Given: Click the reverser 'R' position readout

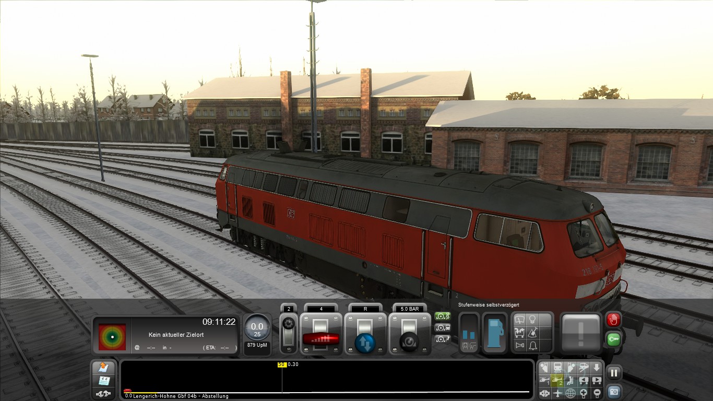Looking at the screenshot, I should coord(365,309).
